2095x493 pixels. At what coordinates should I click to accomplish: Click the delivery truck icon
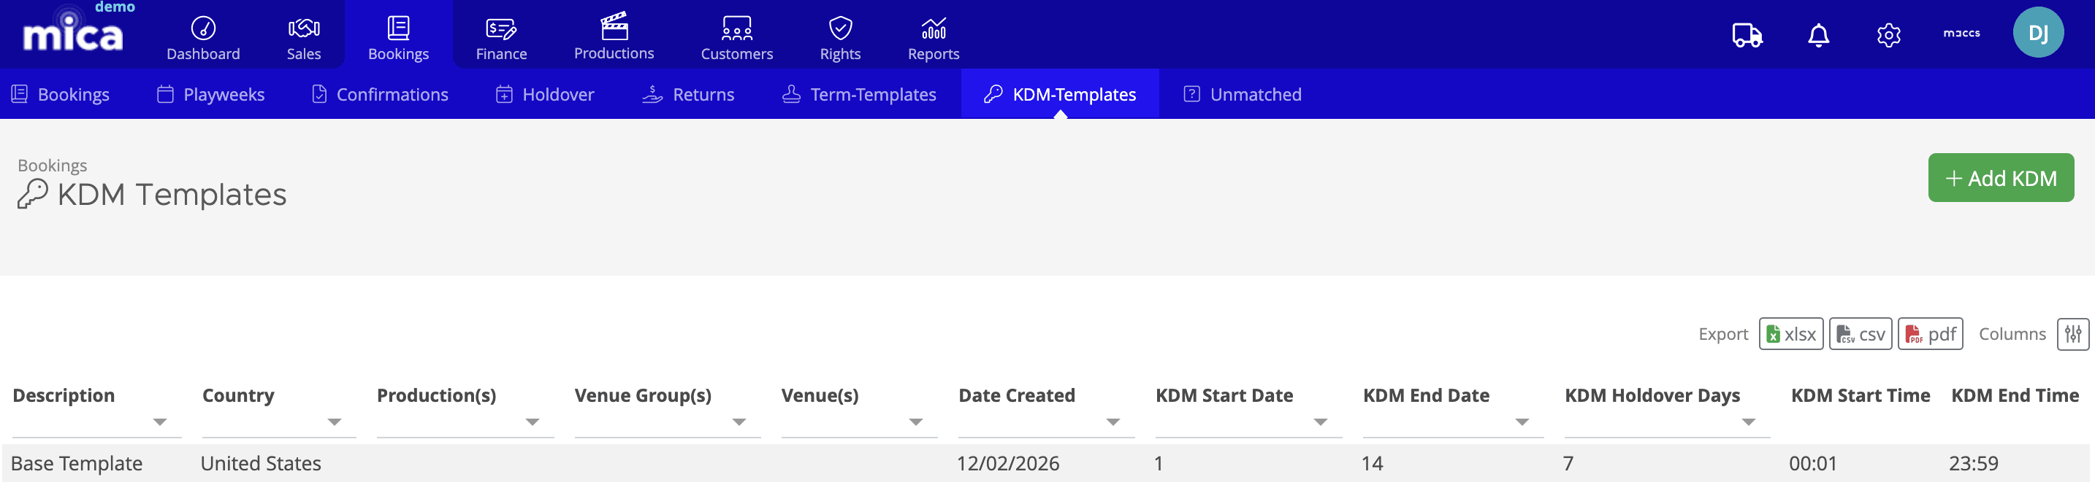click(1747, 35)
